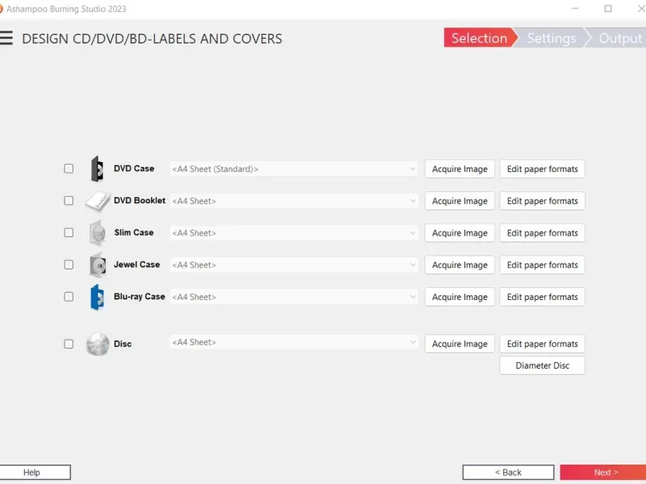Expand the Slim Case paper format dropdown
Image resolution: width=646 pixels, height=484 pixels.
[294, 233]
